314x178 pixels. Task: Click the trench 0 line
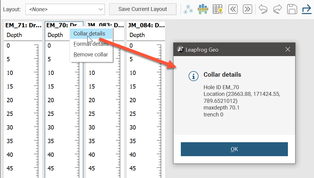pyautogui.click(x=213, y=115)
